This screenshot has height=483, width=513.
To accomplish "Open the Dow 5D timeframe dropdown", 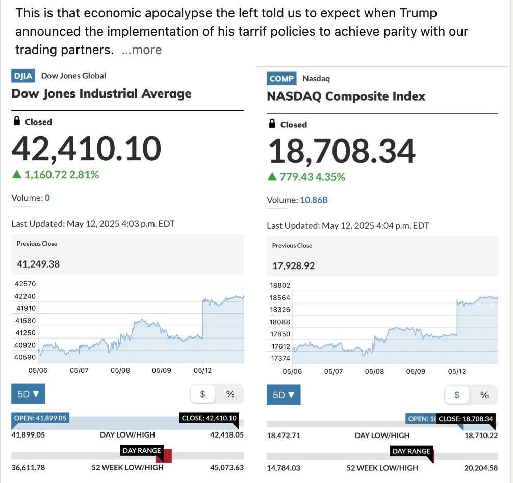I will coord(28,394).
